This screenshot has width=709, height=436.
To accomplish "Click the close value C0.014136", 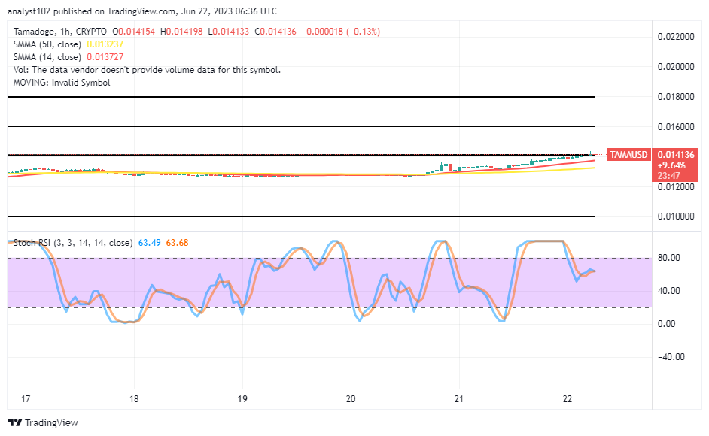I will [x=275, y=32].
